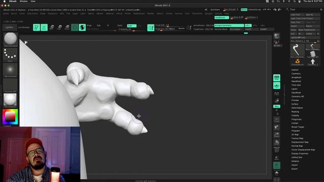Click the canvas Rotate icon on right shelf
Viewport: 324px width, 182px height.
click(277, 143)
